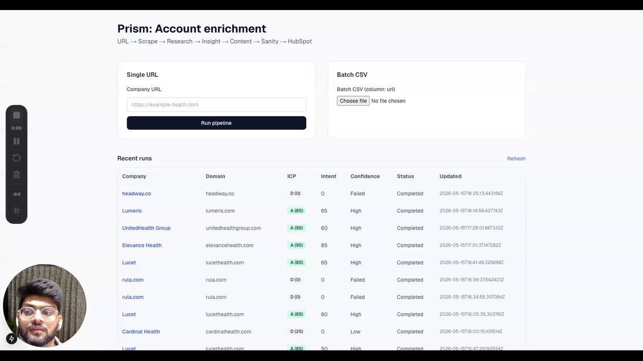Image resolution: width=643 pixels, height=361 pixels.
Task: Click the Company URL input field
Action: [x=217, y=105]
